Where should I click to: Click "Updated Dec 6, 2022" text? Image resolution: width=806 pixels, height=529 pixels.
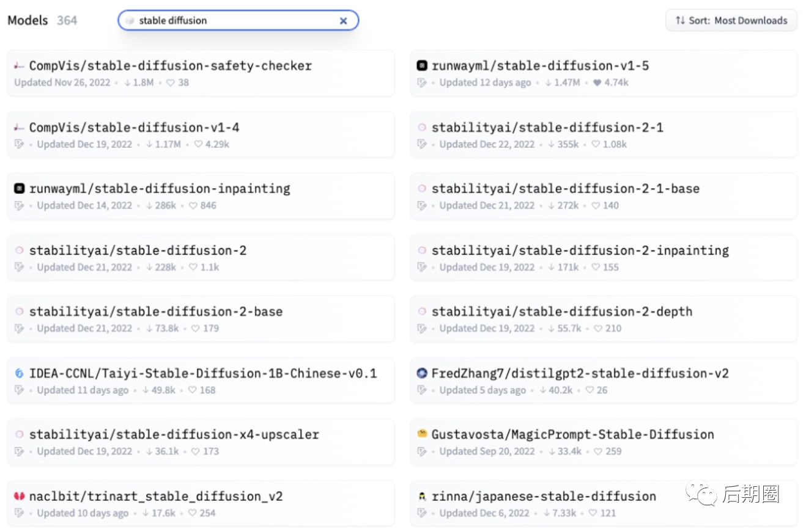coord(484,513)
